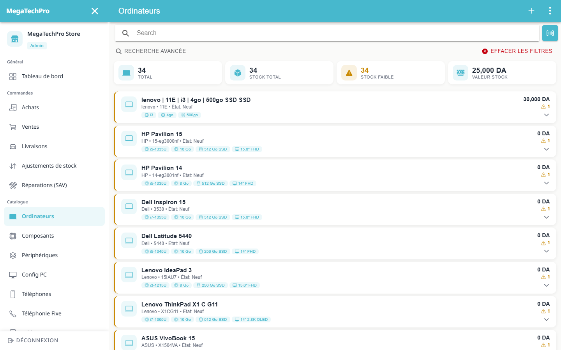Click the laptop icon of HP Pavilion 15
Viewport: 561px width, 350px height.
click(x=129, y=138)
